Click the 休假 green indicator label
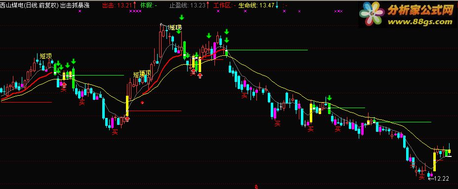This screenshot has height=189, width=458. tap(147, 5)
